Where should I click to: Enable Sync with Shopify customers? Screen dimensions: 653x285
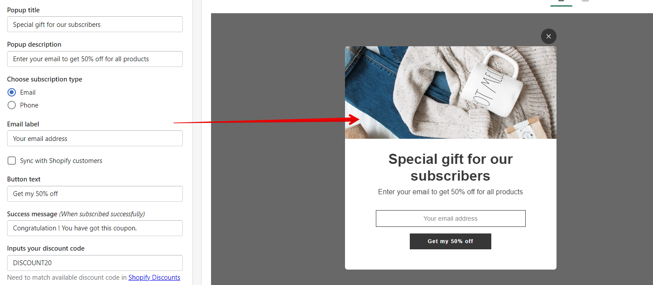tap(12, 161)
